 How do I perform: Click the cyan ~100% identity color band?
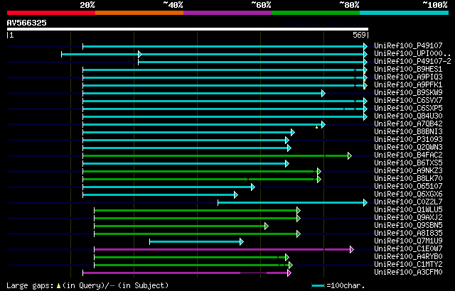(405, 13)
